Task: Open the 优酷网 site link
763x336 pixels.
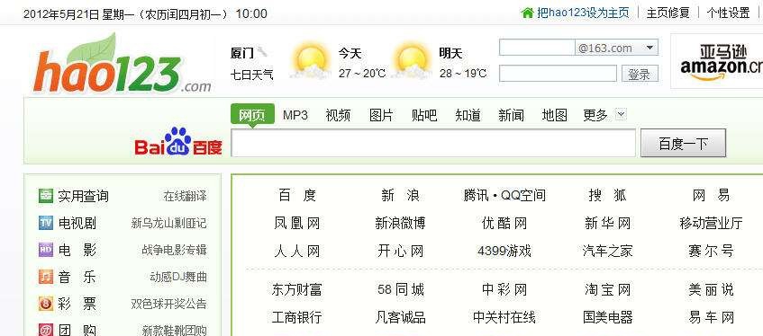Action: pos(504,224)
